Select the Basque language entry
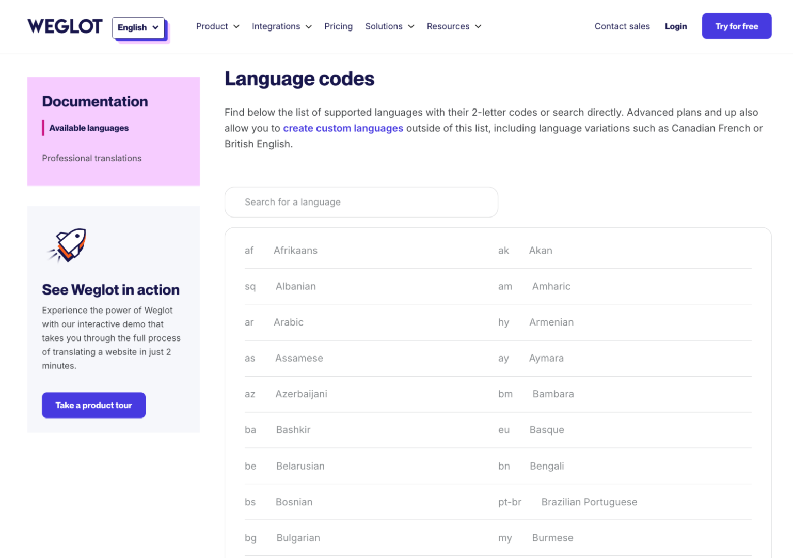The image size is (793, 558). pos(547,430)
